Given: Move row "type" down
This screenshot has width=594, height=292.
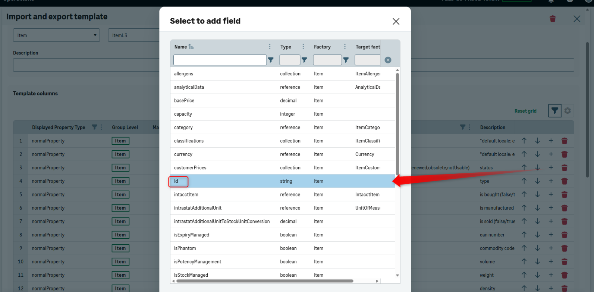Looking at the screenshot, I should [x=537, y=181].
